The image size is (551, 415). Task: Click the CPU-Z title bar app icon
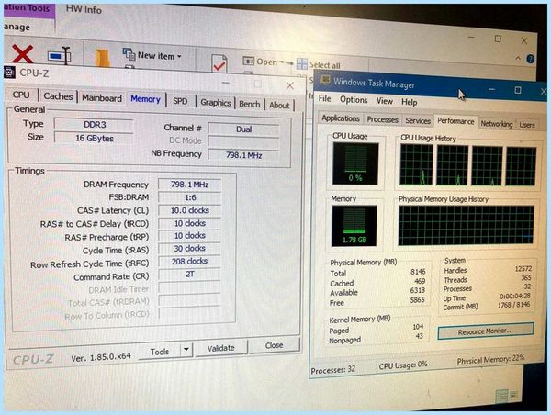pos(9,72)
